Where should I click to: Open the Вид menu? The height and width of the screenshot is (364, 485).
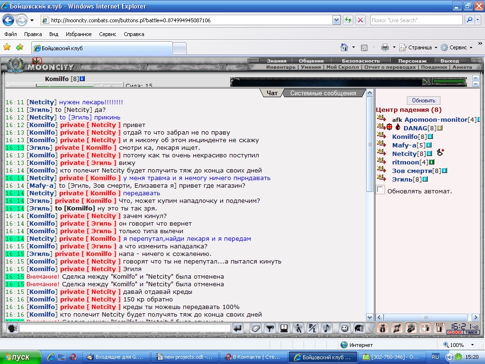click(x=54, y=34)
